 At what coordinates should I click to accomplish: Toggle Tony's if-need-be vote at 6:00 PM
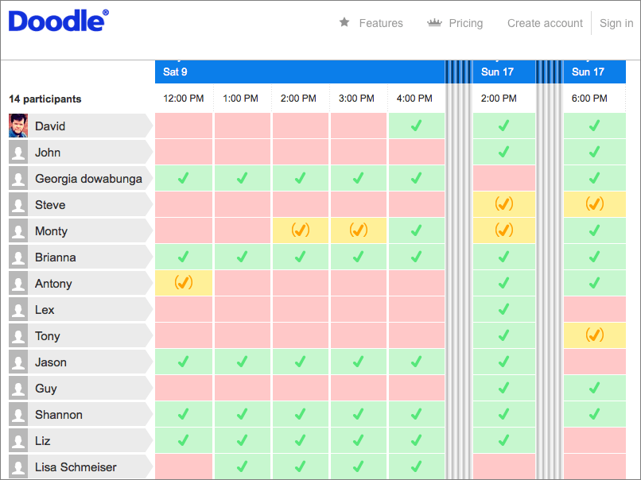click(594, 335)
